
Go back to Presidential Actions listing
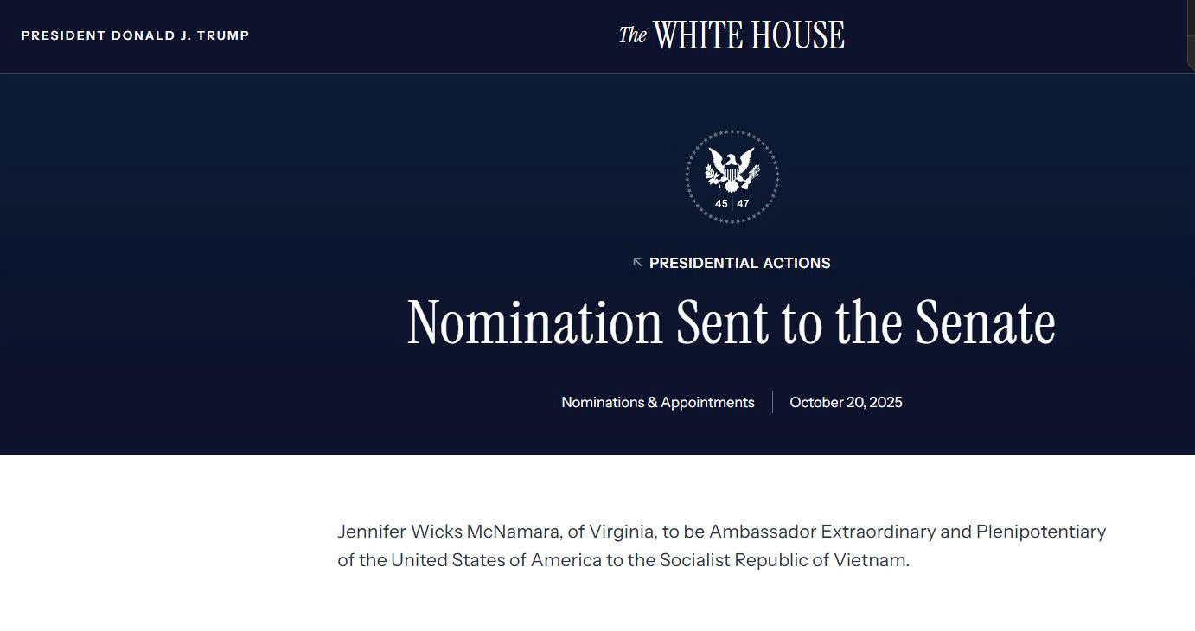[739, 263]
